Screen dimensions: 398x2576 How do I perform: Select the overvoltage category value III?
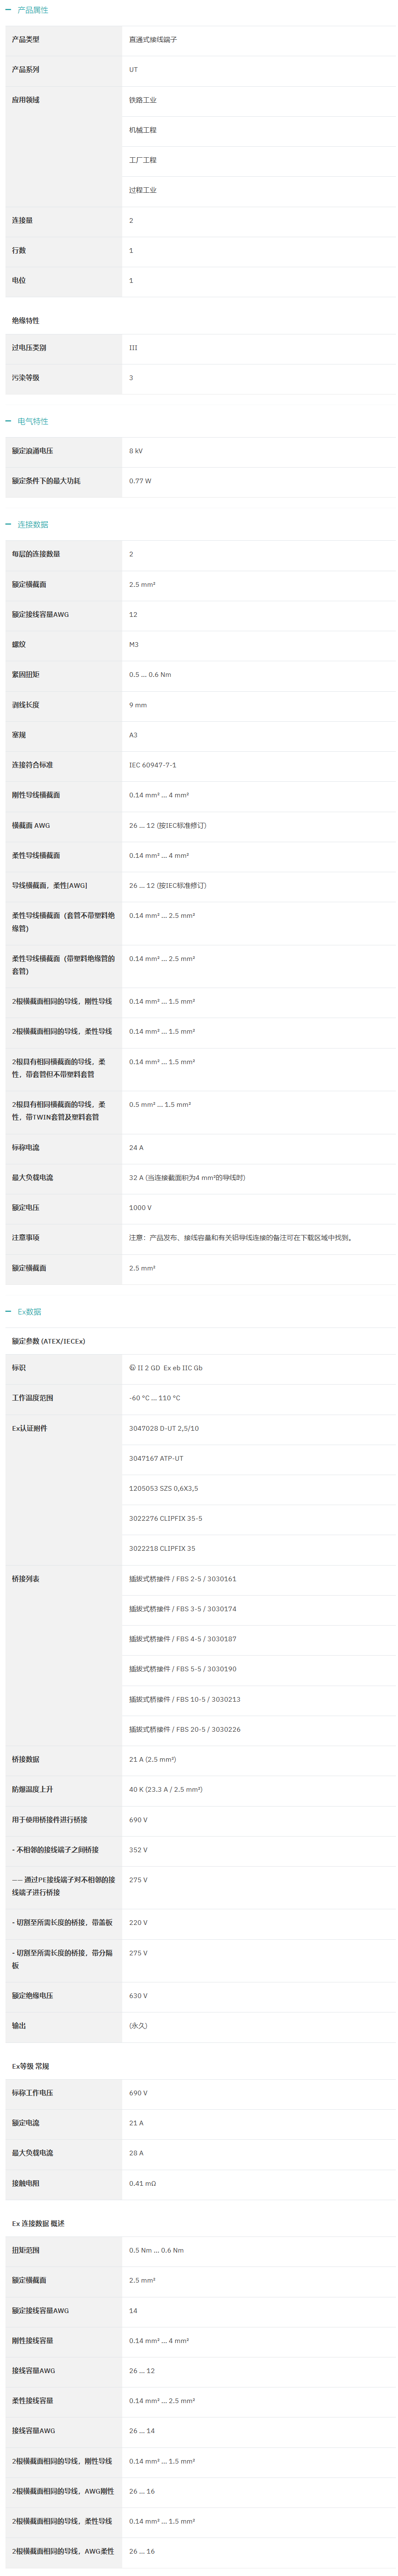point(133,348)
